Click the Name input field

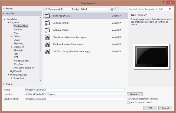[x=75, y=90]
